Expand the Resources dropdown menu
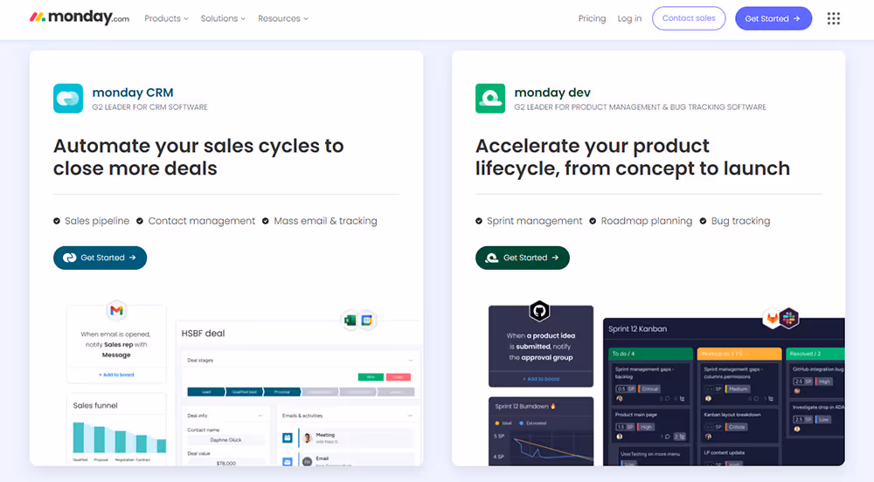 pos(282,18)
